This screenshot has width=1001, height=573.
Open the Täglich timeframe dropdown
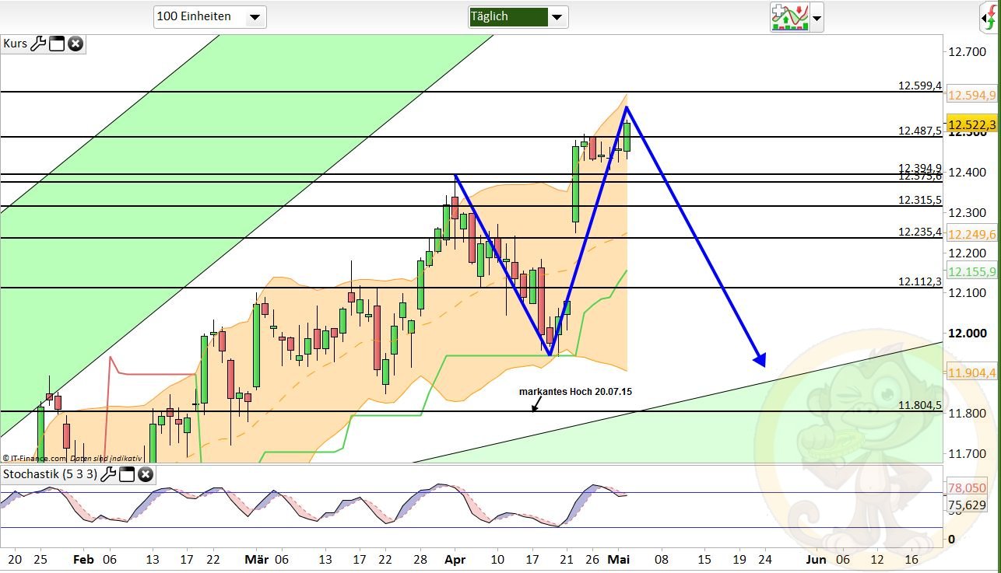(x=517, y=16)
